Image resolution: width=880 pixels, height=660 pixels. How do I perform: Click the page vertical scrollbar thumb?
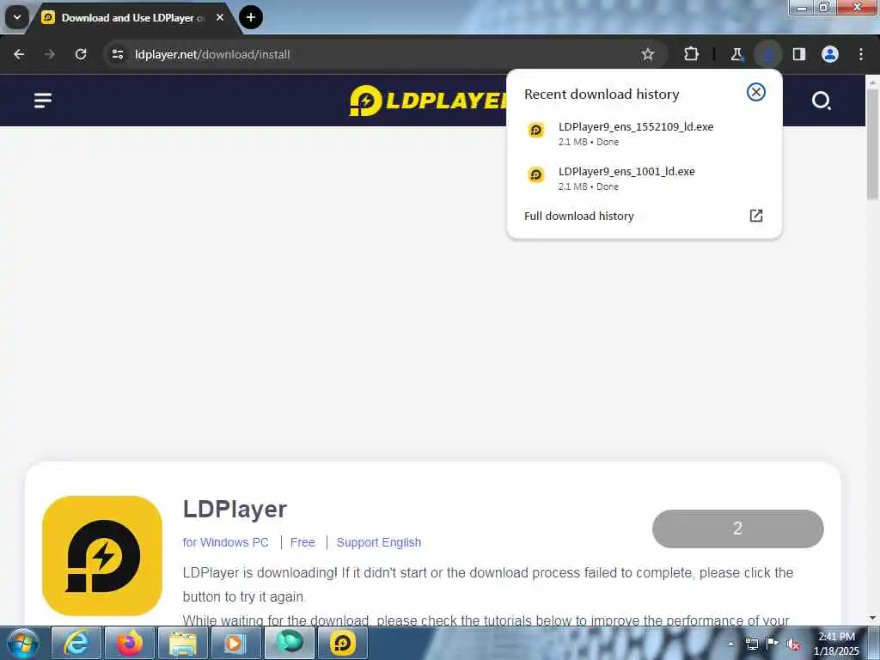pyautogui.click(x=872, y=144)
